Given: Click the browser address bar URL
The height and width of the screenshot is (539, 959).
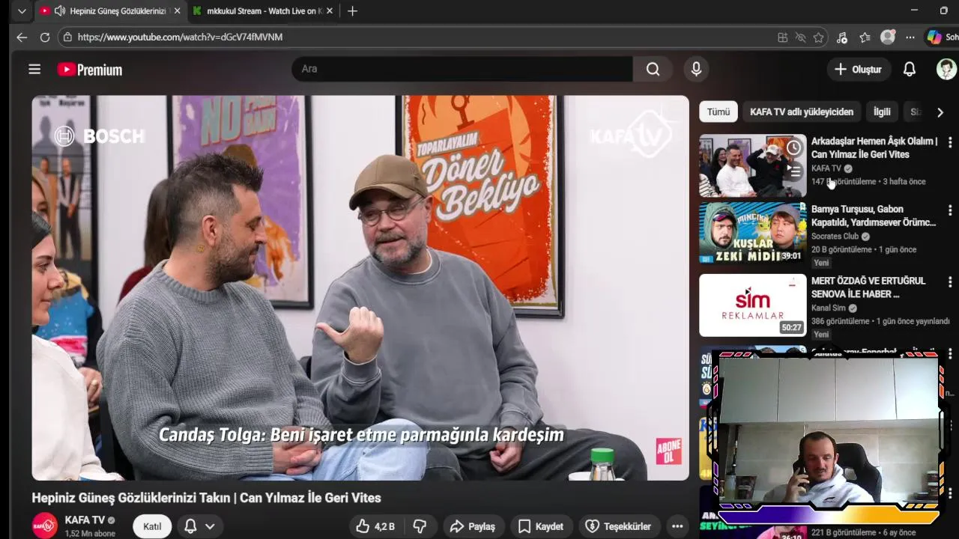Looking at the screenshot, I should click(180, 37).
